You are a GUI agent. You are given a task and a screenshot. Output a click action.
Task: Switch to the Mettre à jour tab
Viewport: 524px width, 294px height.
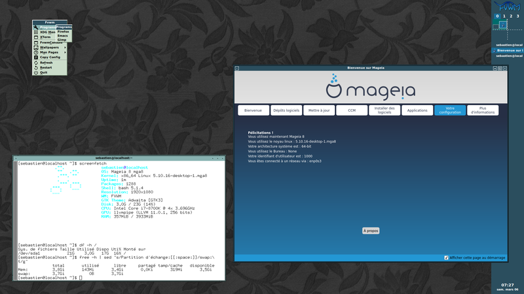tap(319, 110)
